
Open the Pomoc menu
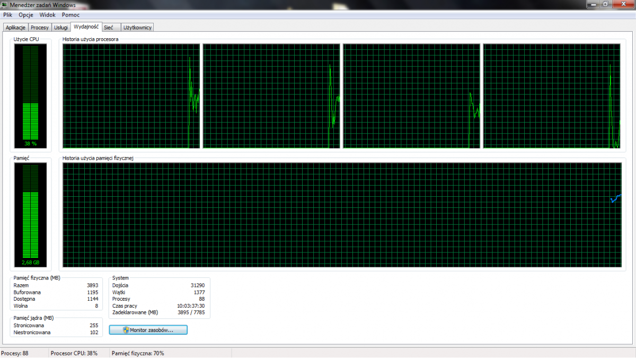(70, 15)
